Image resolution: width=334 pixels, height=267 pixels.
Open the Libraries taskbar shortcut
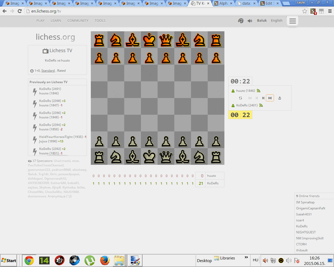click(224, 258)
